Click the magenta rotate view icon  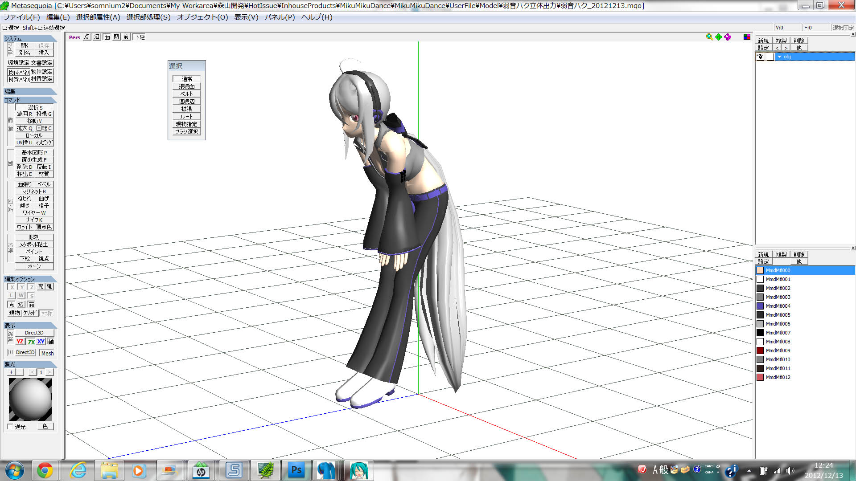point(728,37)
